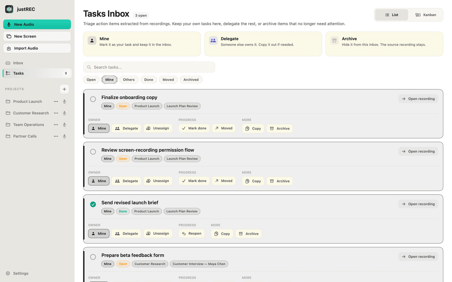Uncheck Send revised launch brief task

(93, 204)
